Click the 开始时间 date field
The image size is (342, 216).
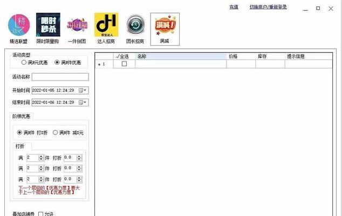[60, 90]
